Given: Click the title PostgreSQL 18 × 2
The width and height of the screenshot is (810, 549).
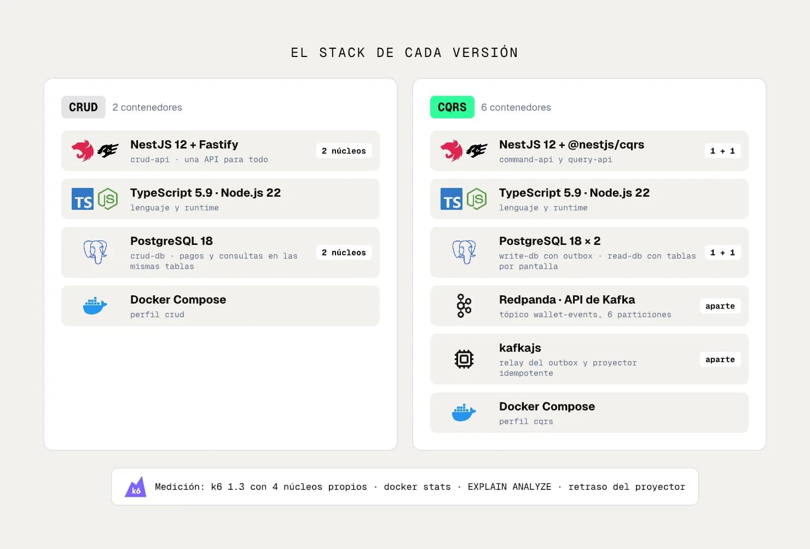Looking at the screenshot, I should click(549, 241).
